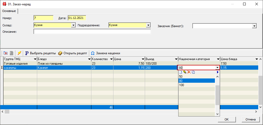Click red X delete icon in dropdown
The image size is (263, 125).
point(189,72)
